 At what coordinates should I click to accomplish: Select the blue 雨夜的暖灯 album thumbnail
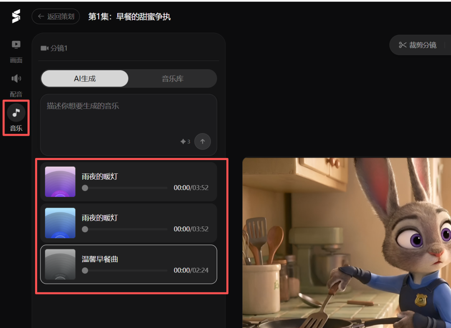tap(60, 223)
